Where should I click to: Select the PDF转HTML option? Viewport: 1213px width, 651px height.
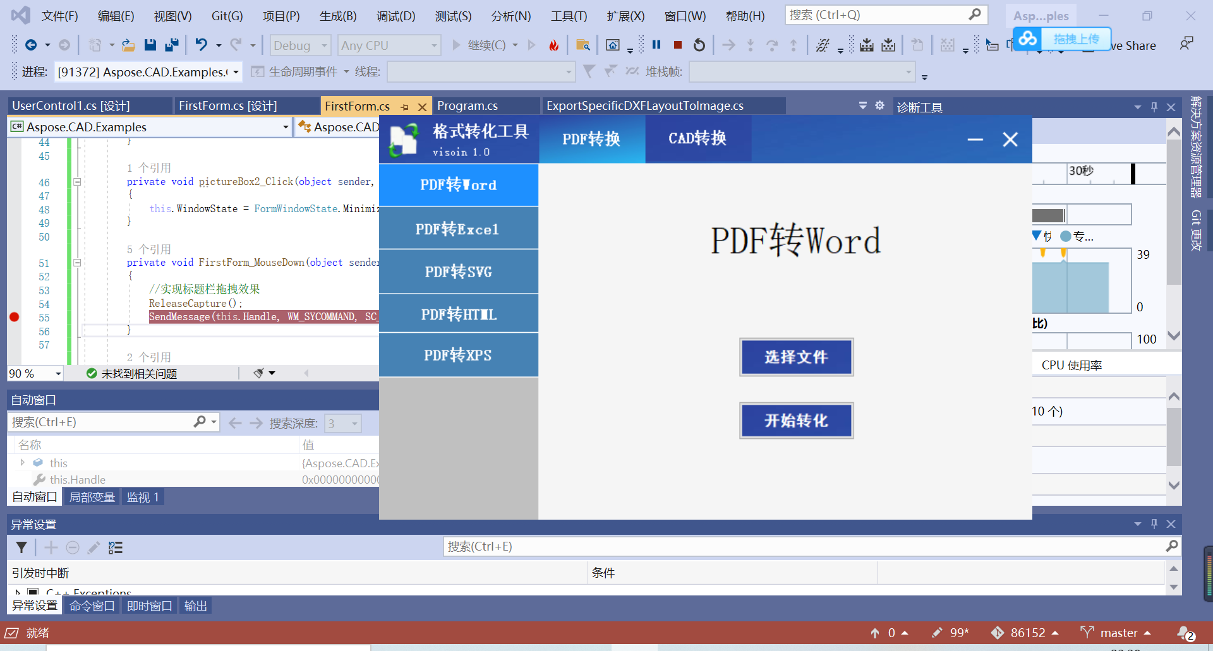[459, 314]
